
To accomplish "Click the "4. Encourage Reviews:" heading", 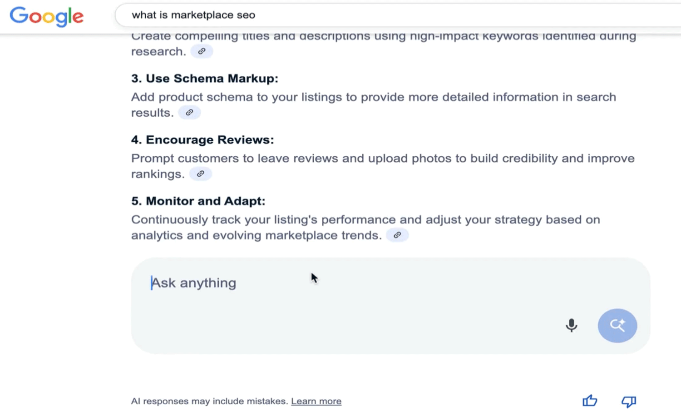I will [202, 140].
